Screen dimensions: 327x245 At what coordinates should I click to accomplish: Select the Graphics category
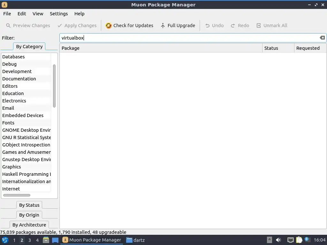click(x=26, y=167)
